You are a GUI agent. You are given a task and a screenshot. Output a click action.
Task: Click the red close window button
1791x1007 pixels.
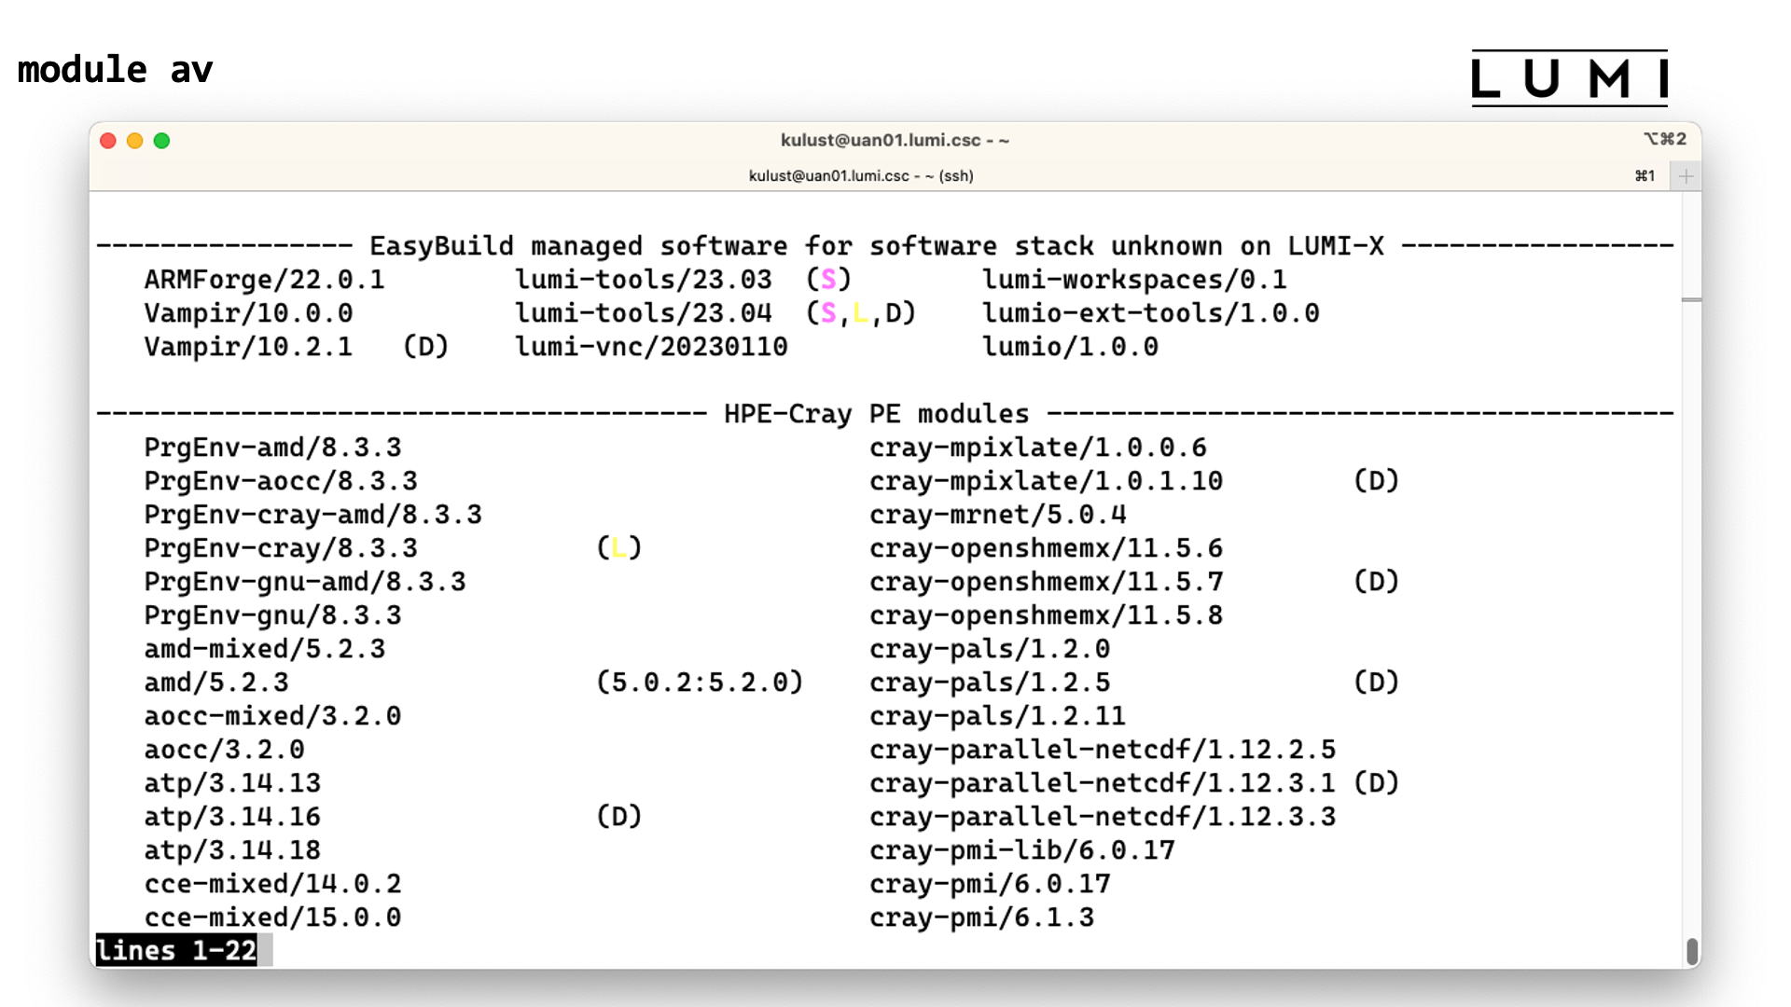108,141
